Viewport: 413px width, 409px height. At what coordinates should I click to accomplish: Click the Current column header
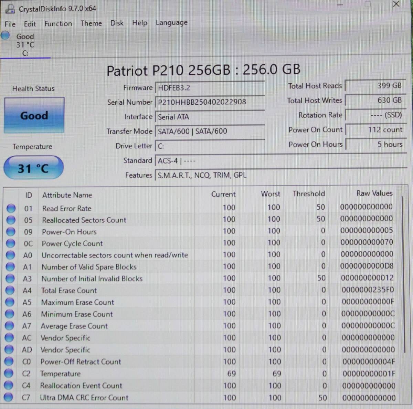(x=223, y=194)
